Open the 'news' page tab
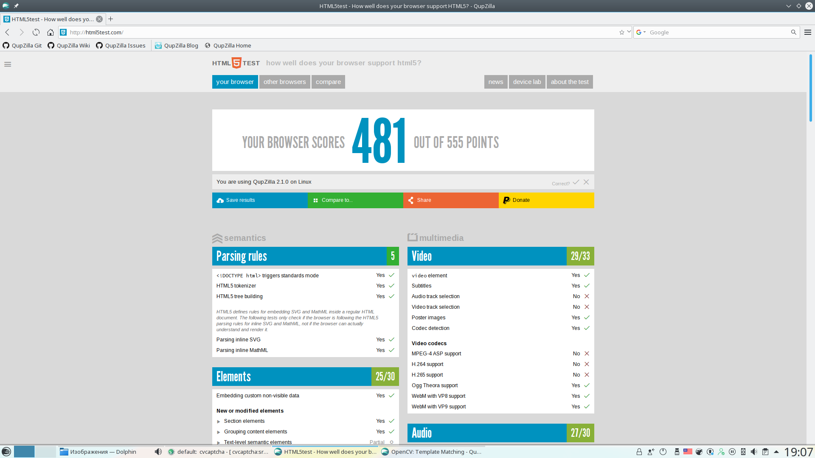815x458 pixels. tap(496, 82)
